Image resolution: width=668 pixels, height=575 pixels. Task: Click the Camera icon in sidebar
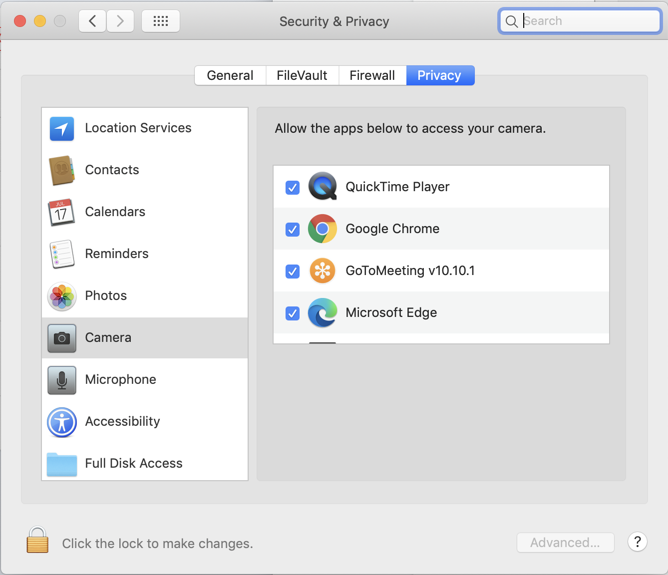point(62,338)
